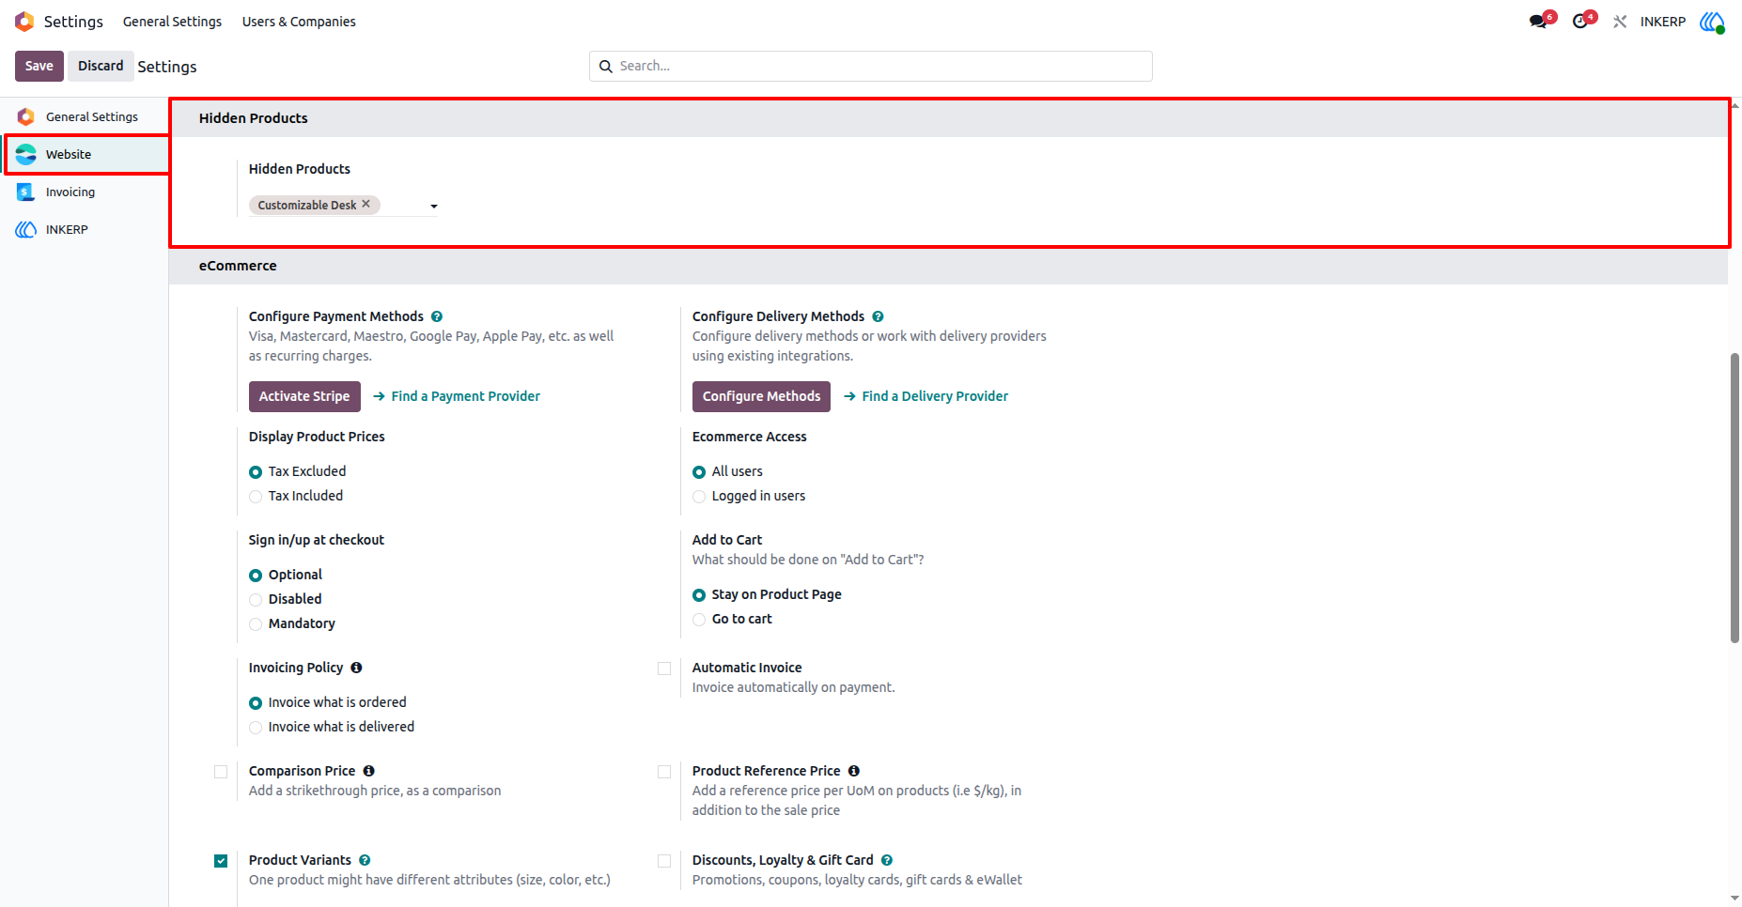
Task: Select the Website settings tab
Action: pos(85,154)
